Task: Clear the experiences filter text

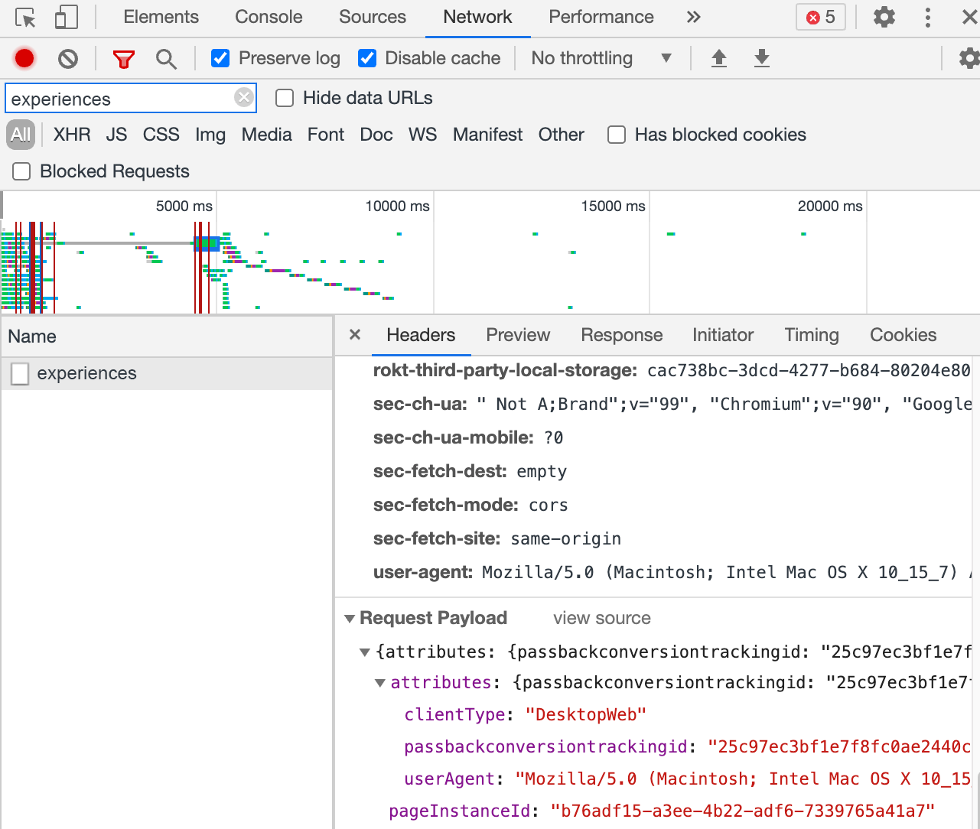Action: pyautogui.click(x=243, y=97)
